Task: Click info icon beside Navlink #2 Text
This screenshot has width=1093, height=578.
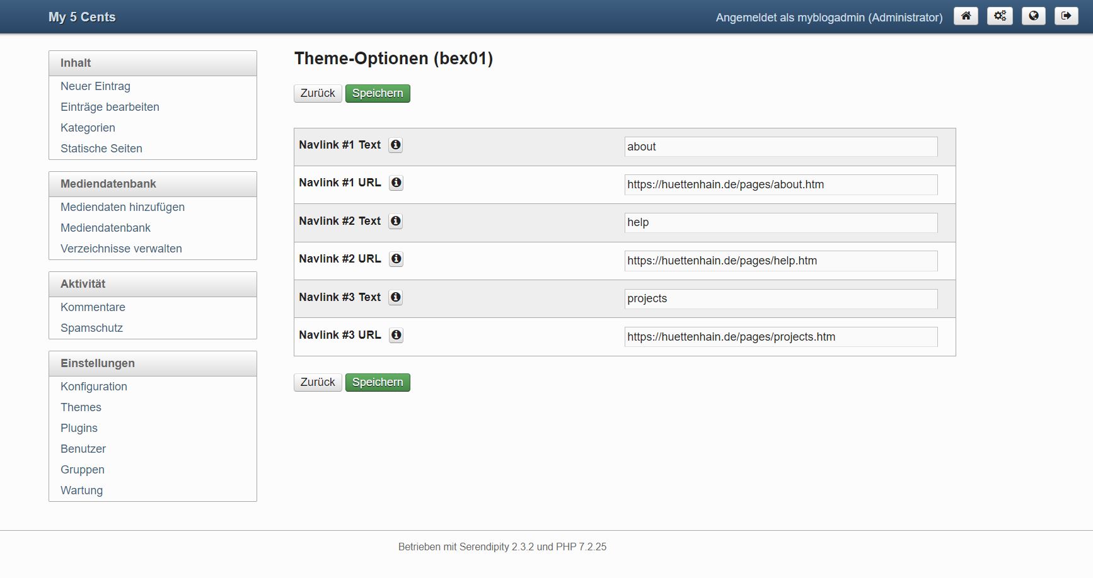Action: pos(395,221)
